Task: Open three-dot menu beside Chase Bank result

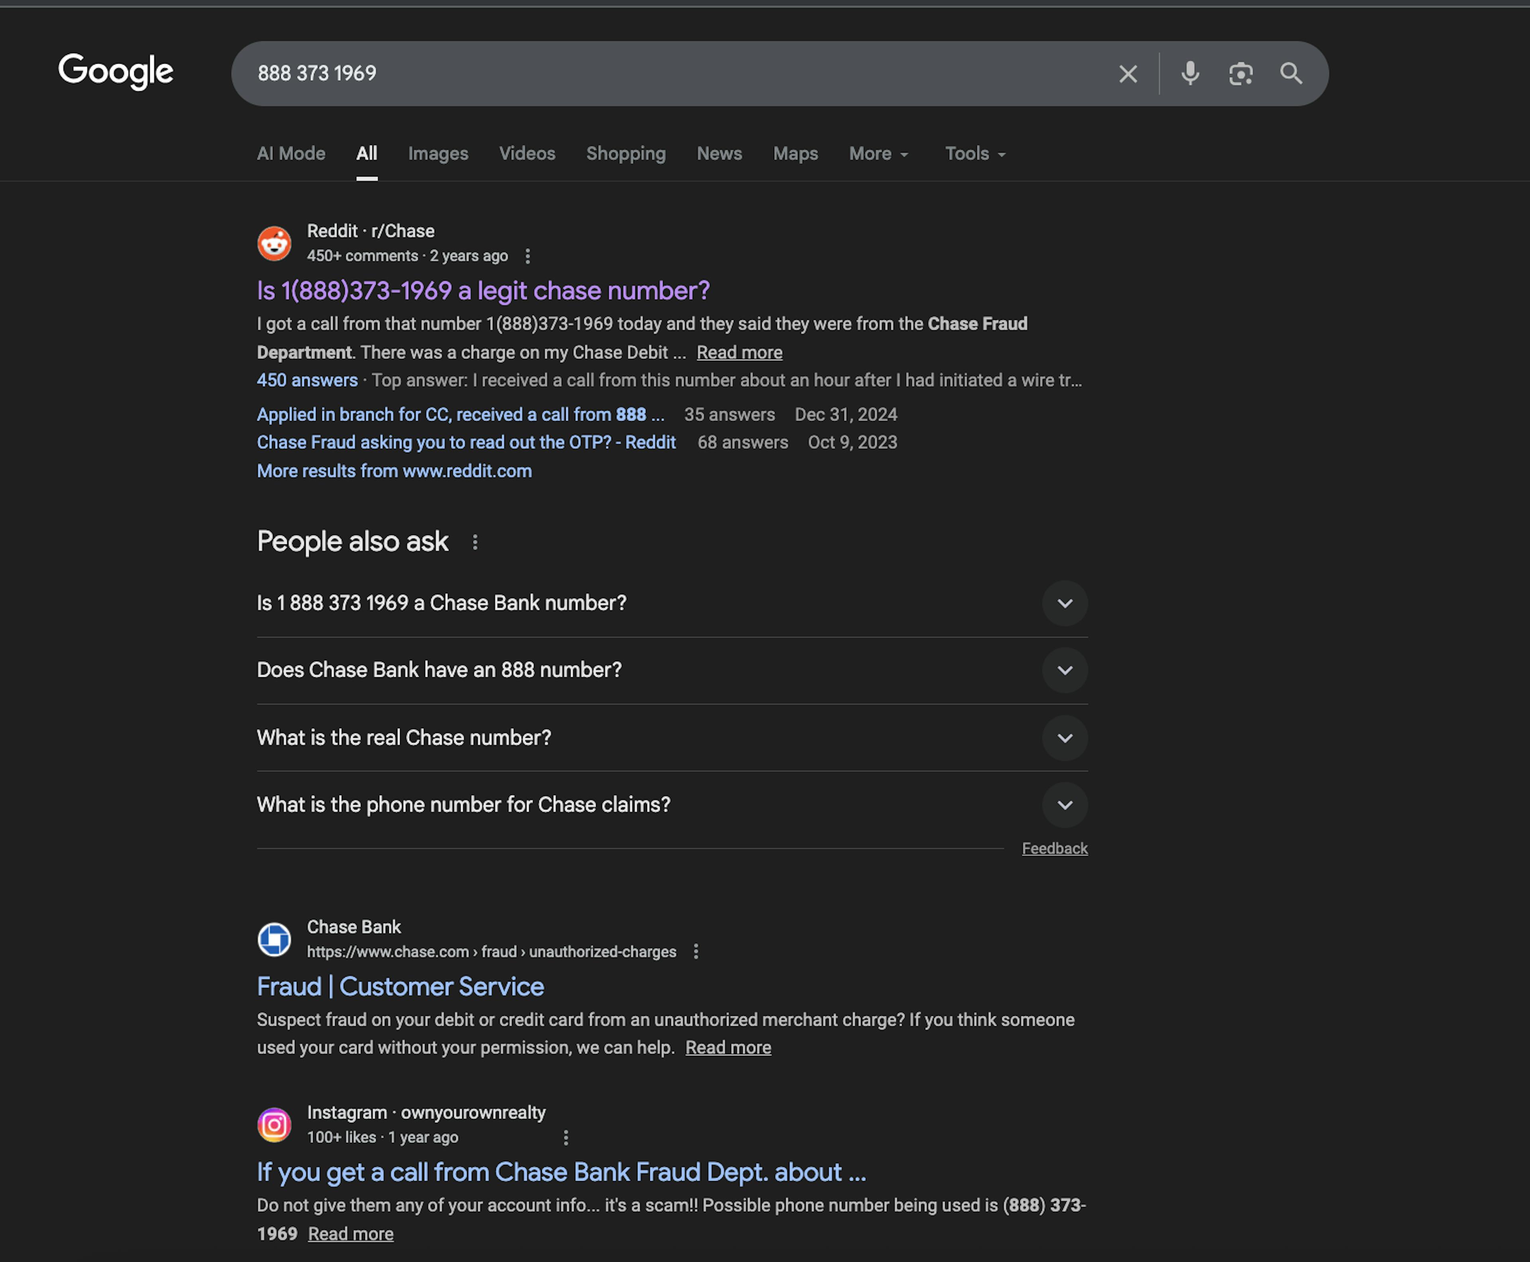Action: [696, 952]
